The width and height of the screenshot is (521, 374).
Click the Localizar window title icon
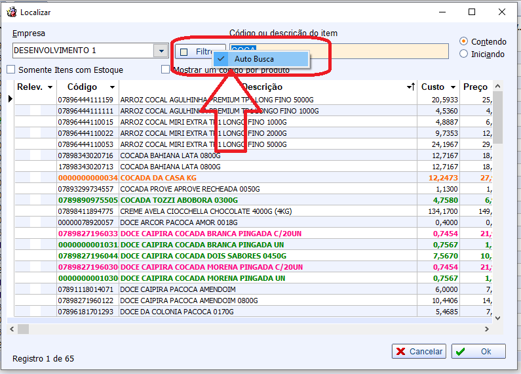point(10,12)
